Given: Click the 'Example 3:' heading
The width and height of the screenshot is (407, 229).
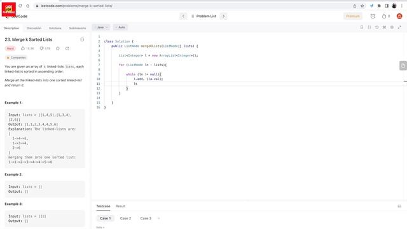Looking at the screenshot, I should (13, 204).
